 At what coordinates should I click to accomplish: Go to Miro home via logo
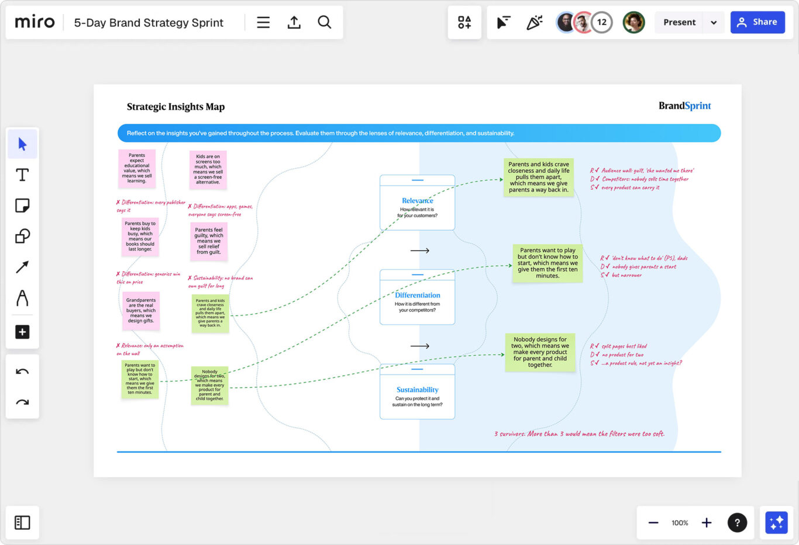click(x=35, y=22)
